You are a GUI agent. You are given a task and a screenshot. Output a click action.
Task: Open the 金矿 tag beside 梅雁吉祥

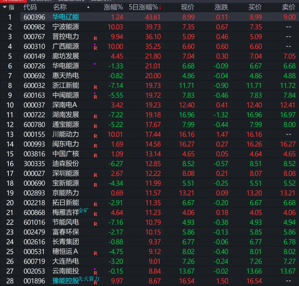coord(84,210)
